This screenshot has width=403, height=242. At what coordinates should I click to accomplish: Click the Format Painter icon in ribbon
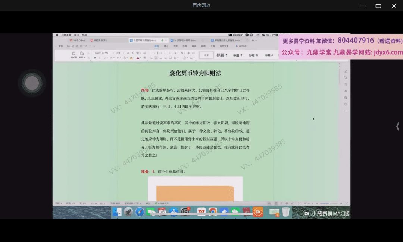point(74,54)
